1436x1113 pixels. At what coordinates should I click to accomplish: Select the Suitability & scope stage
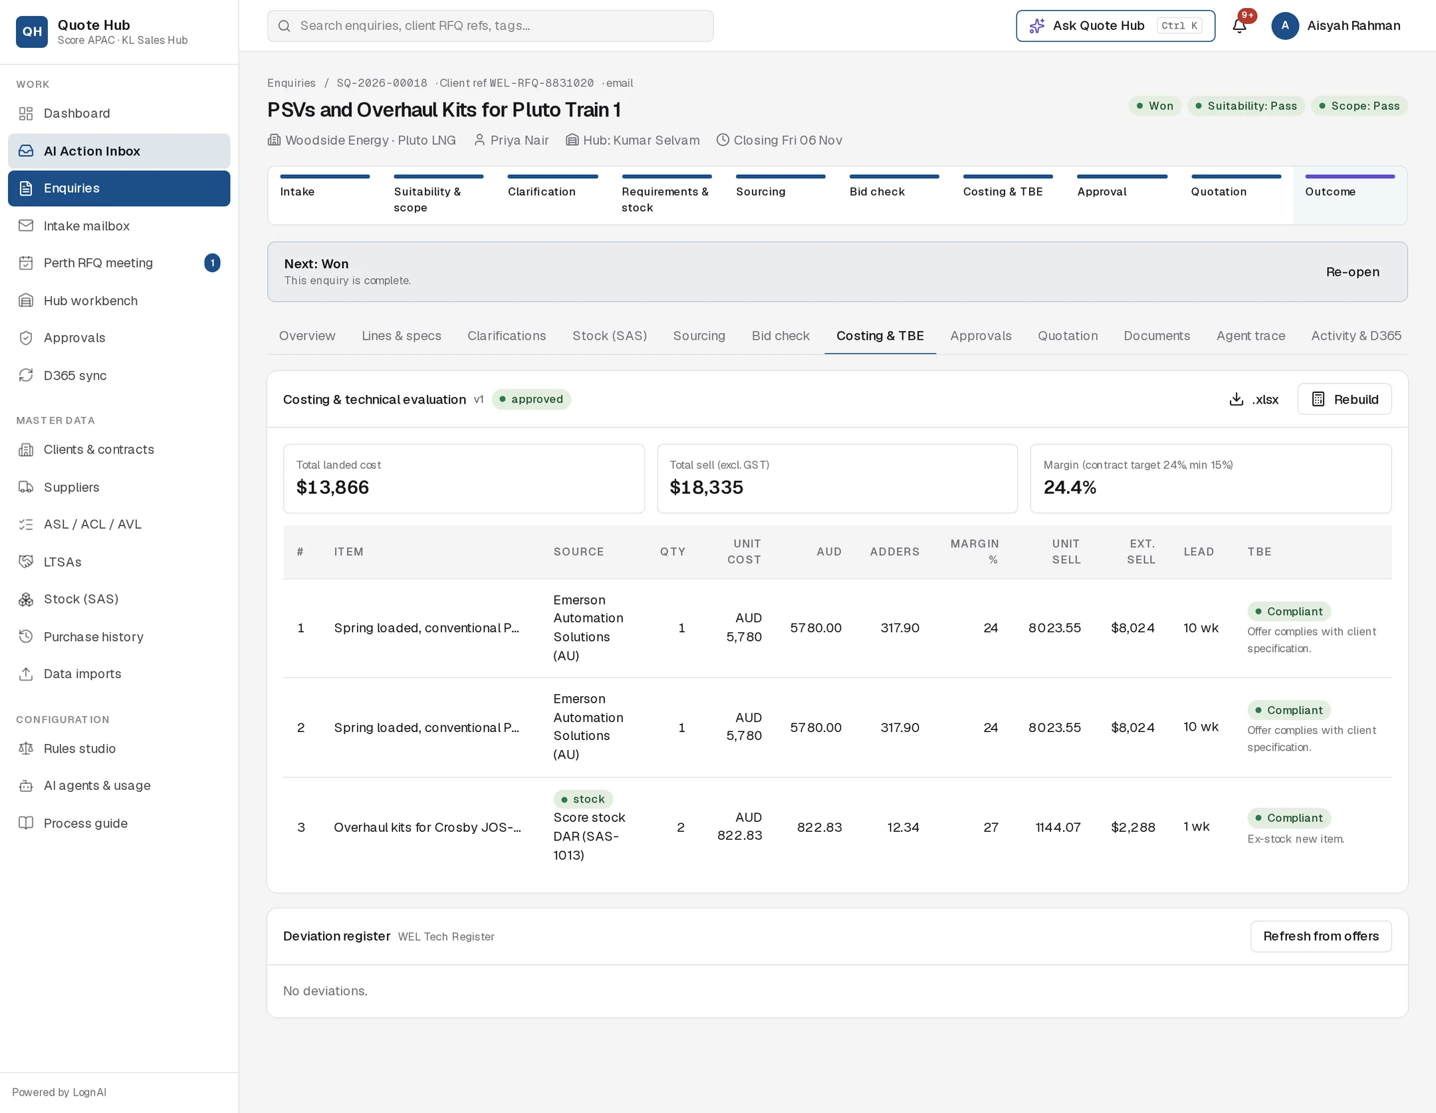pos(438,195)
